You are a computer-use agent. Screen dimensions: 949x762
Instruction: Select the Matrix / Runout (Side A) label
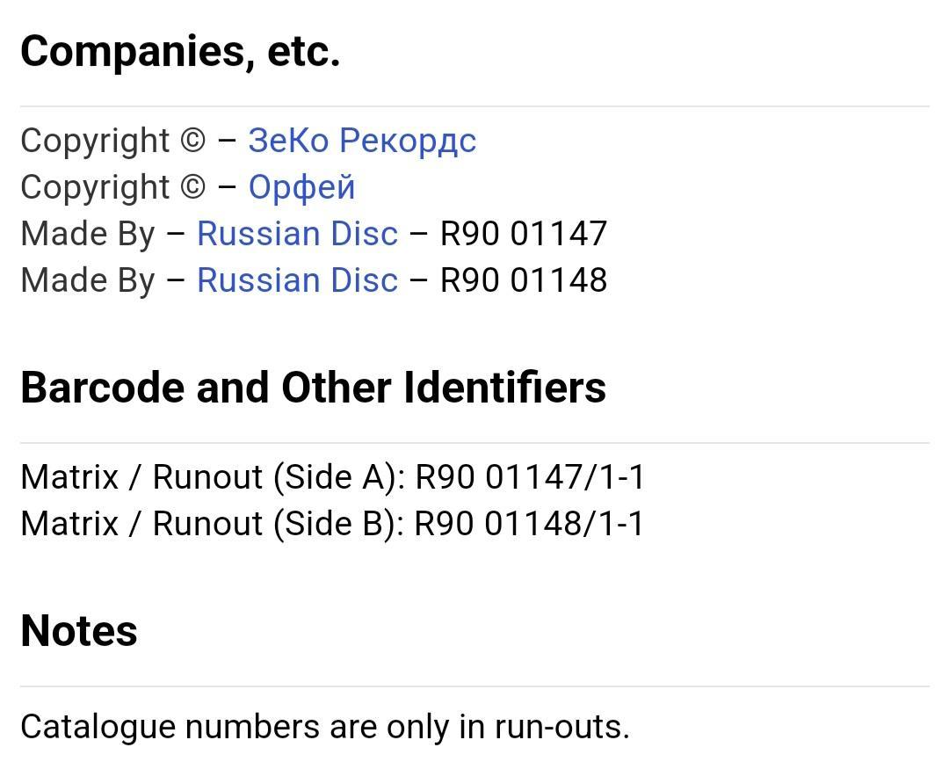[x=213, y=477]
